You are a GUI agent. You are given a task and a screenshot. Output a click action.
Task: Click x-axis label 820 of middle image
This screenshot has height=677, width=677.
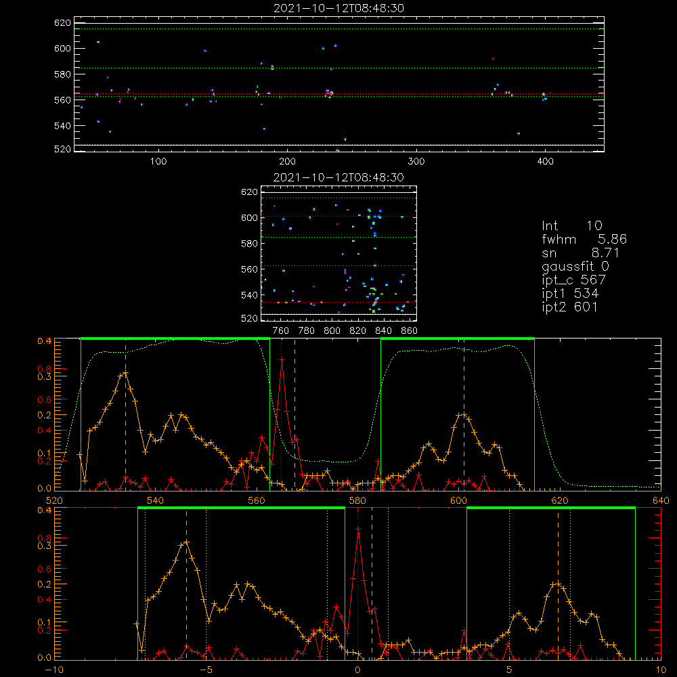point(358,331)
